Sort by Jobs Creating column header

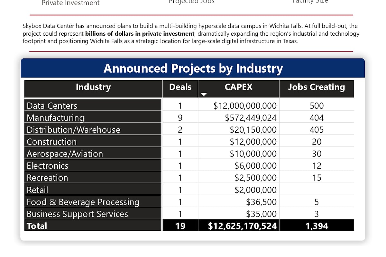317,87
